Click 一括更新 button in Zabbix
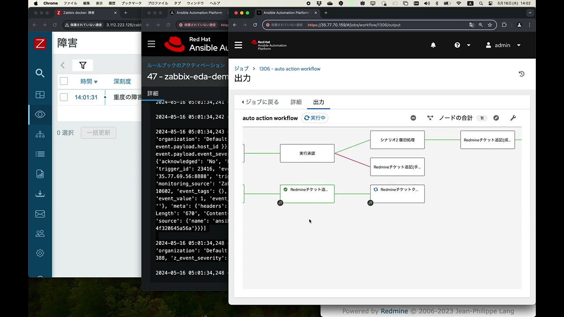 tap(99, 133)
